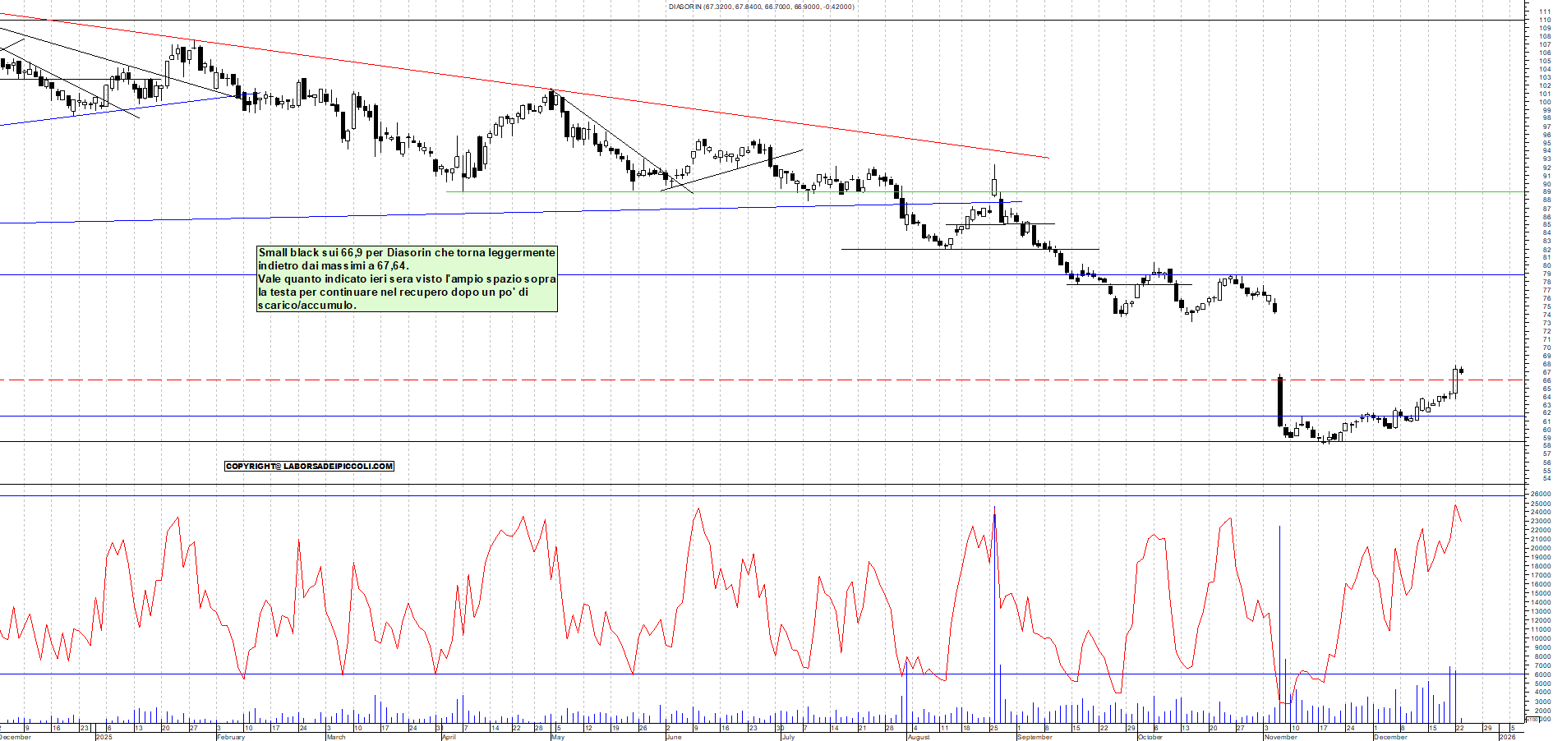
Task: Click the 'March' month label on time axis
Action: pyautogui.click(x=336, y=737)
